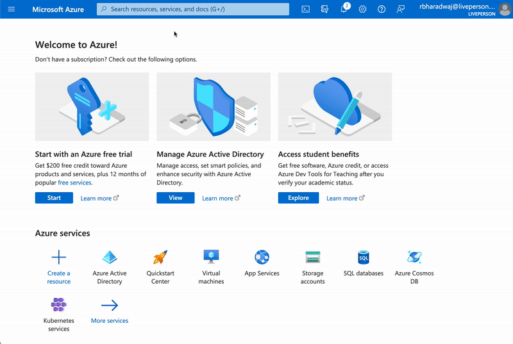Click the user account avatar
The height and width of the screenshot is (344, 513).
[x=505, y=9]
